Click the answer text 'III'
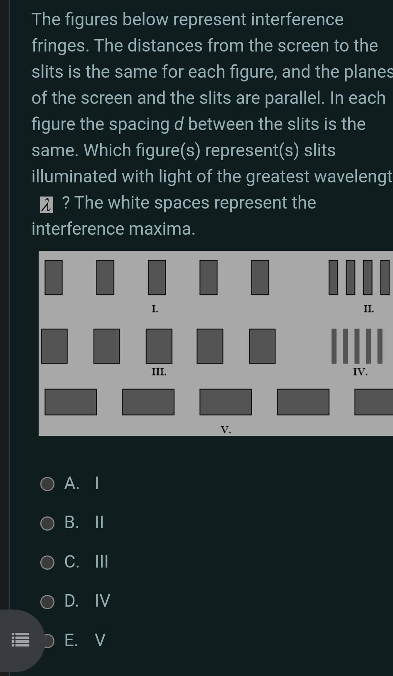The height and width of the screenshot is (676, 393). (101, 562)
